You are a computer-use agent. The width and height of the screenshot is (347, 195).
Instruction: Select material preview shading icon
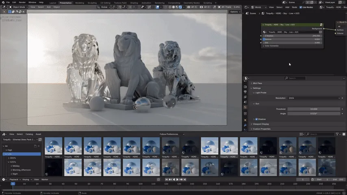coord(177,7)
